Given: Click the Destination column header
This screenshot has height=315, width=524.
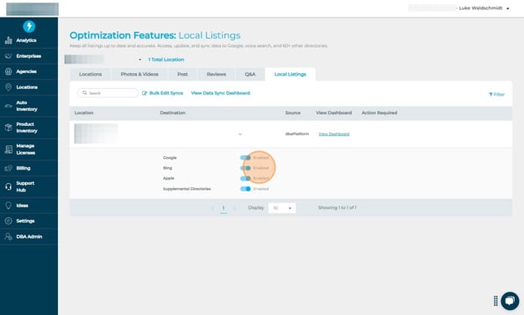Looking at the screenshot, I should (x=173, y=113).
